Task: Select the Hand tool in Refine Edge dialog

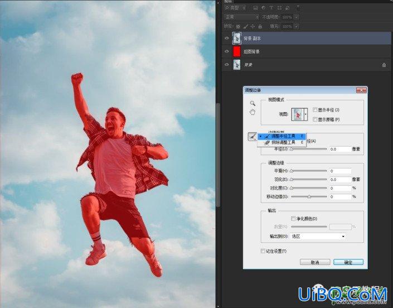Action: (253, 112)
